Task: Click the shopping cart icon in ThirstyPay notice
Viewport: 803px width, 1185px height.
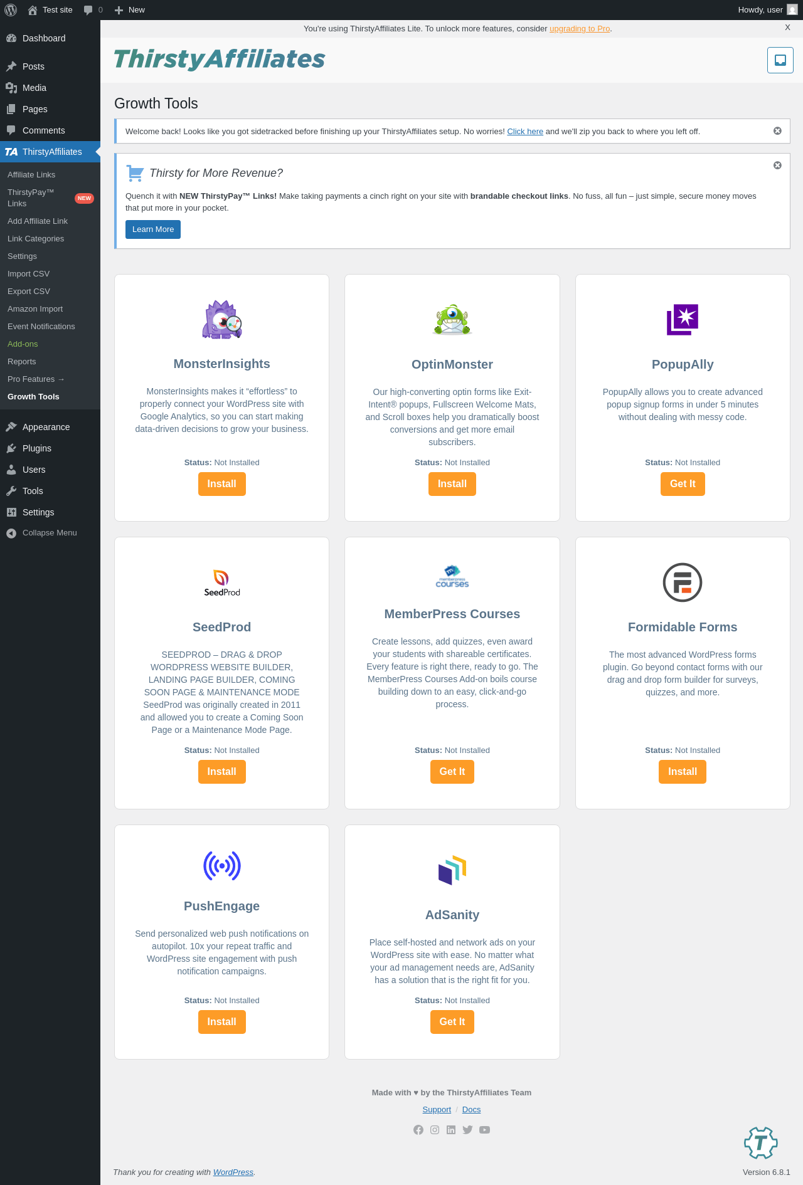Action: [x=135, y=172]
